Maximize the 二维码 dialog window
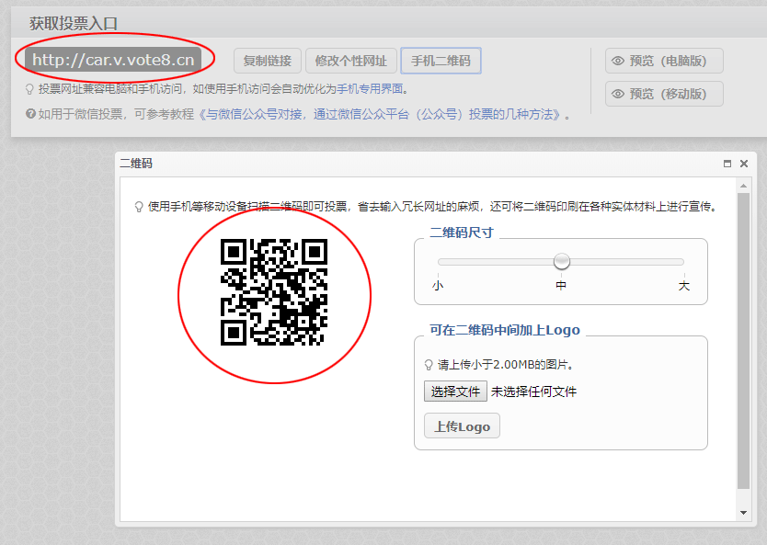Viewport: 767px width, 545px height. [x=727, y=164]
